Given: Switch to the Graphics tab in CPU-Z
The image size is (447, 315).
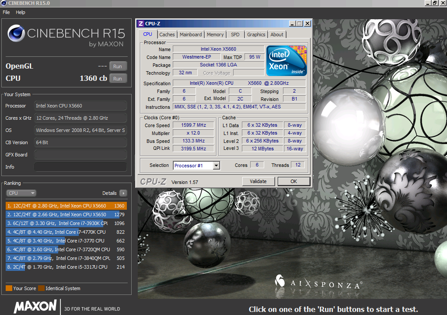Looking at the screenshot, I should tap(256, 35).
